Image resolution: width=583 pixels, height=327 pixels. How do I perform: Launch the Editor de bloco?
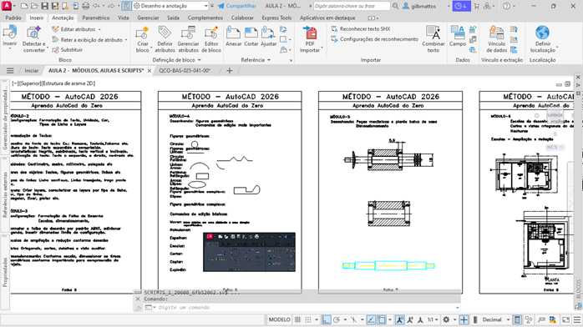[x=211, y=39]
